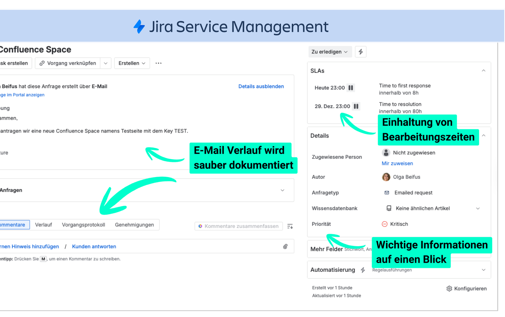Expand the Keine ähnlichen Artikel dropdown

coord(478,208)
